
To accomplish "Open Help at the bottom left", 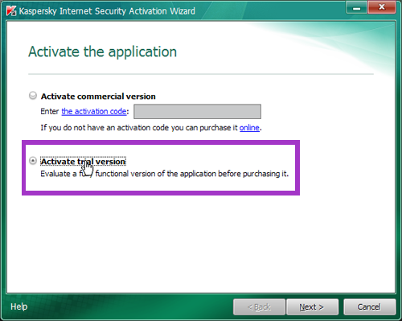I will 18,307.
